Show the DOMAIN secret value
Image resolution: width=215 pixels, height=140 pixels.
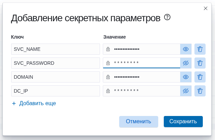[x=186, y=77]
